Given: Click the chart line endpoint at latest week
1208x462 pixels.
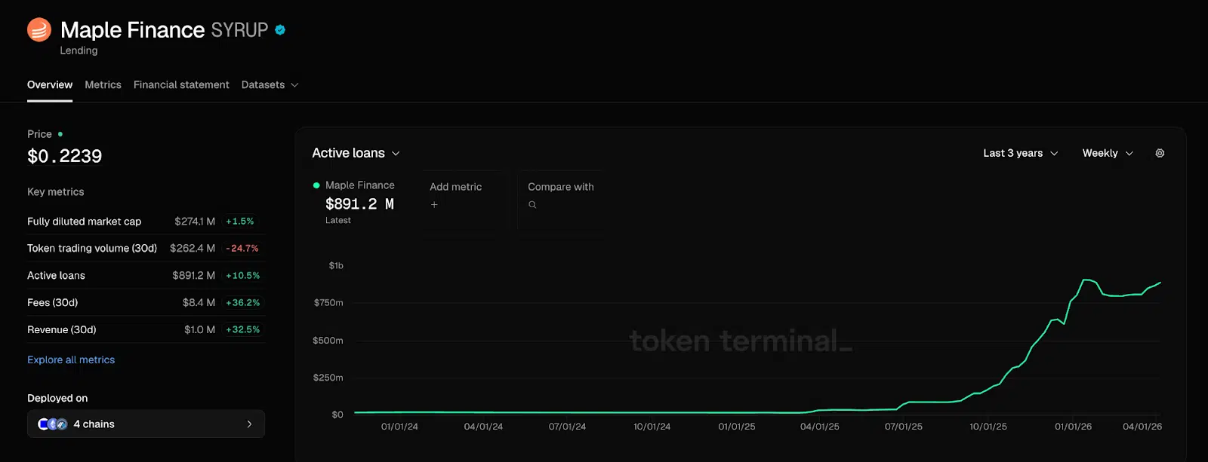Looking at the screenshot, I should 1160,283.
